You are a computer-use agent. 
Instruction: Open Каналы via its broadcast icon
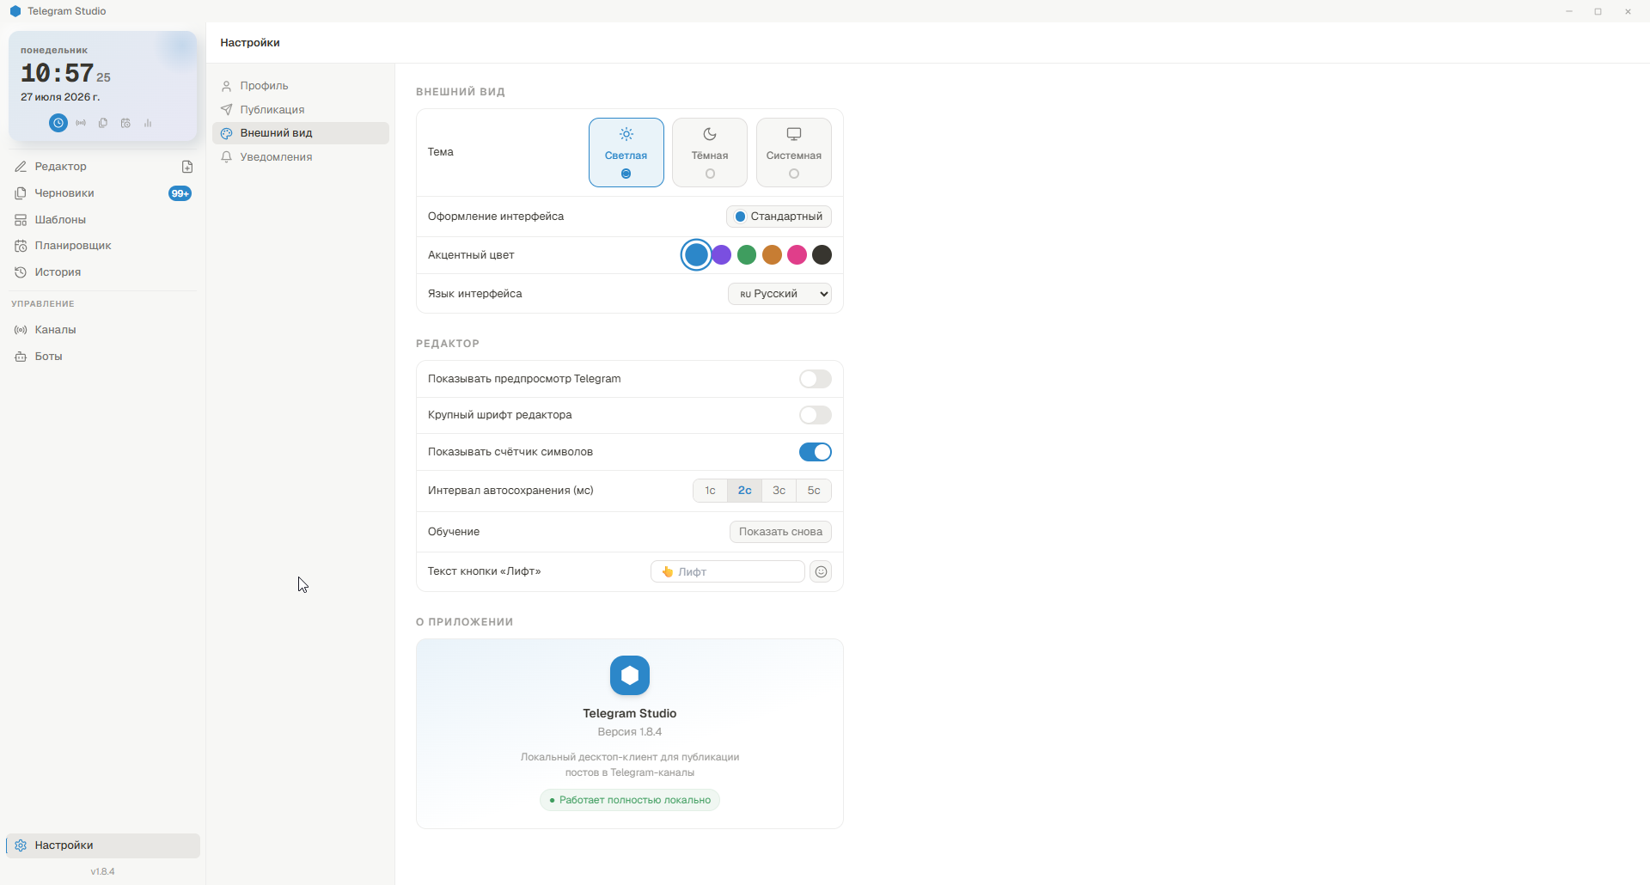21,330
